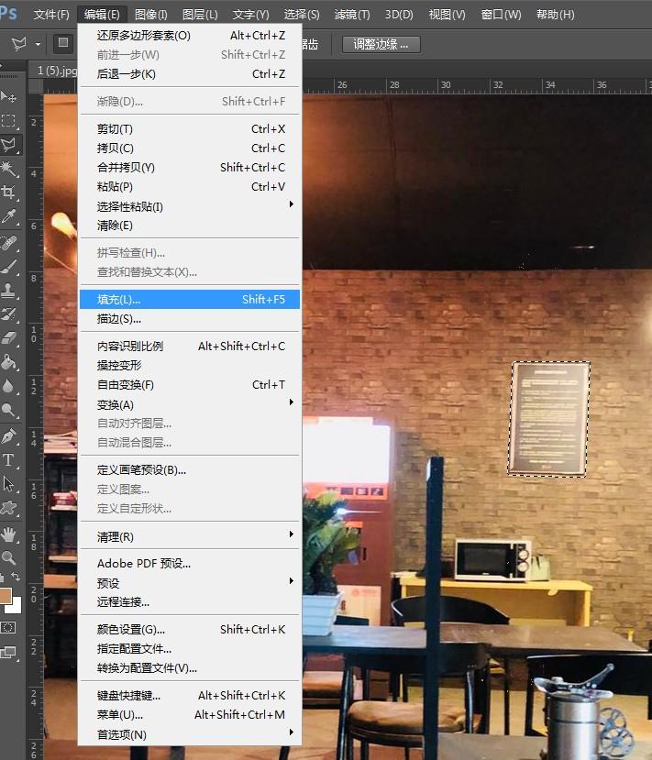Select the Custom Shape tool
Viewport: 652px width, 760px height.
tap(9, 508)
